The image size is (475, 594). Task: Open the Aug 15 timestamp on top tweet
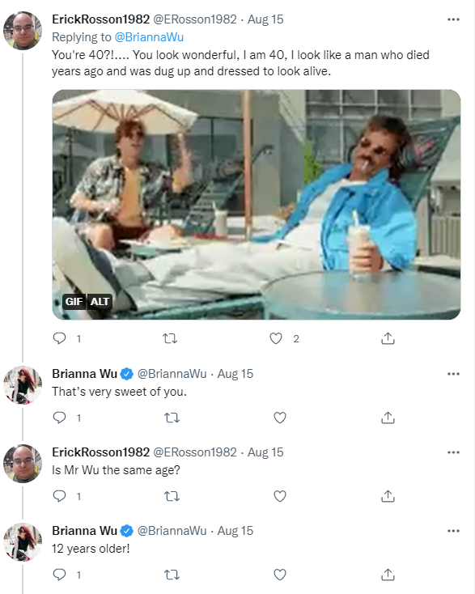pyautogui.click(x=265, y=19)
